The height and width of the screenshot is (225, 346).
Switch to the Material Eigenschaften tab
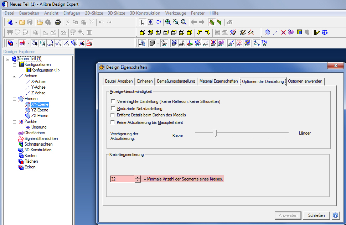coord(218,81)
